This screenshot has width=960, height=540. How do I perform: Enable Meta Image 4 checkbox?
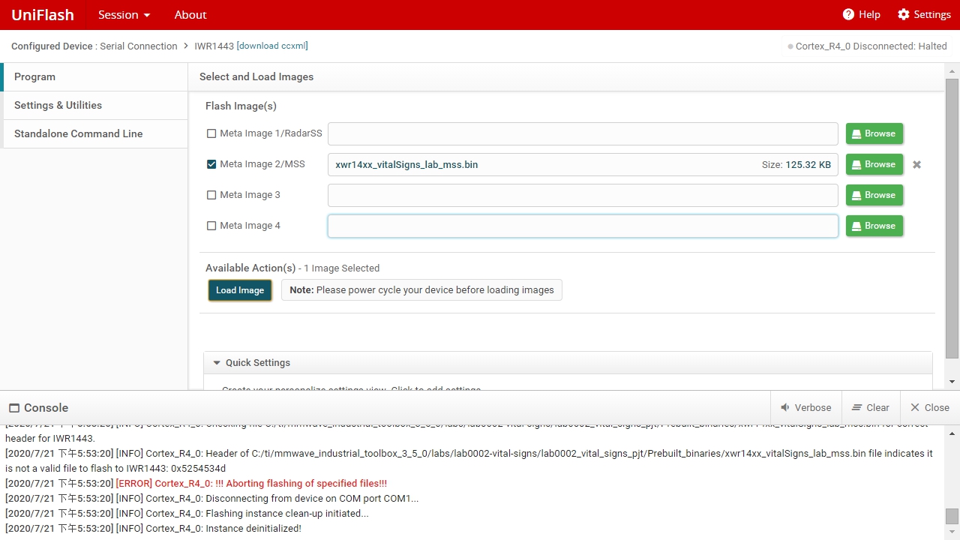click(x=211, y=226)
